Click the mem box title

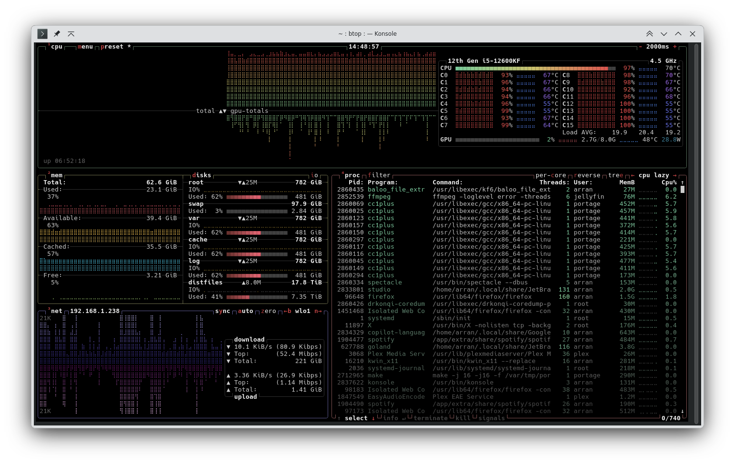(57, 175)
